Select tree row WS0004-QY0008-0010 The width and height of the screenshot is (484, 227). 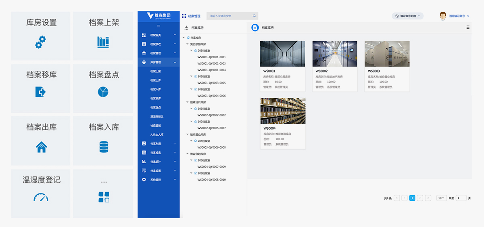pos(211,180)
